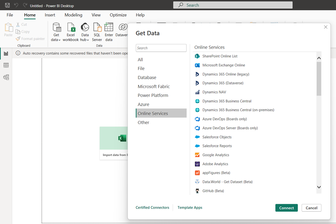The width and height of the screenshot is (336, 224).
Task: Click the connector list scroll down arrow
Action: pos(319,187)
